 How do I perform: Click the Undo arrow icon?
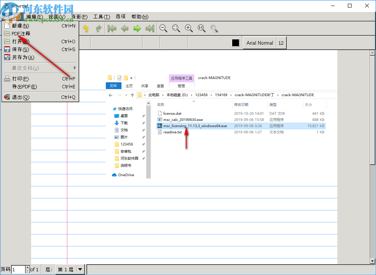click(x=86, y=29)
